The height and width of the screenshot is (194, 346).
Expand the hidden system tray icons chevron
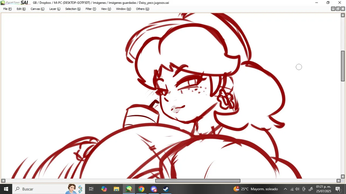coord(285,189)
